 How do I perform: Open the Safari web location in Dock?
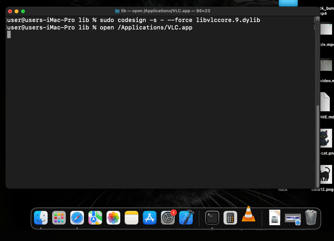point(293,218)
